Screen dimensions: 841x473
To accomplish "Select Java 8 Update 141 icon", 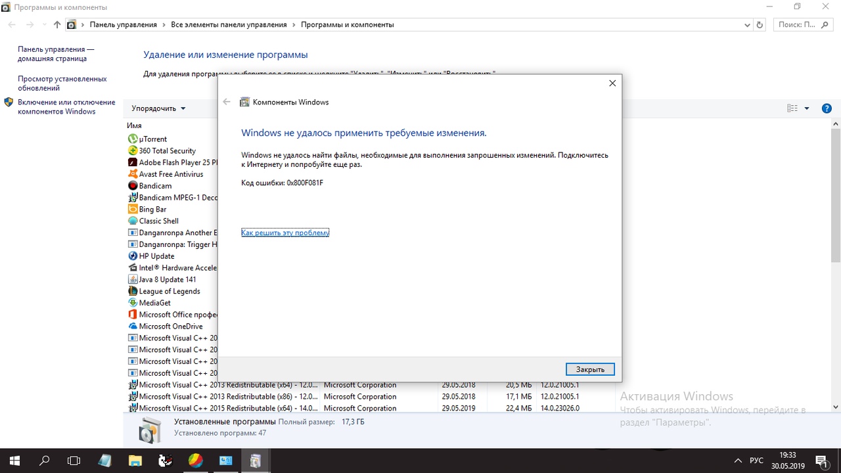I will coord(133,280).
